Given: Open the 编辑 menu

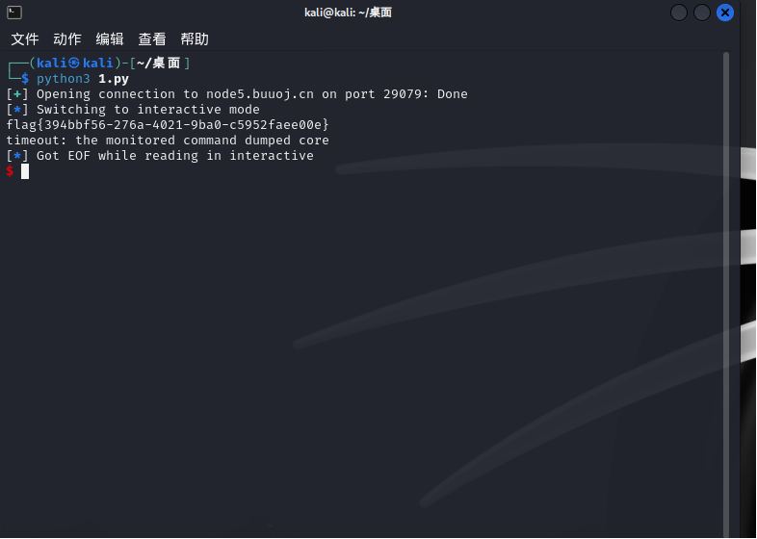Looking at the screenshot, I should [110, 39].
